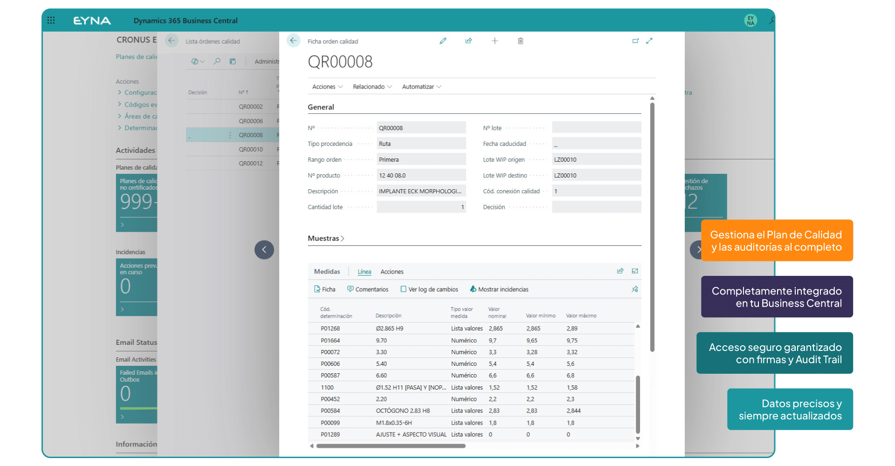
Task: Maximize the Medidas section with its expand icon
Action: [635, 271]
